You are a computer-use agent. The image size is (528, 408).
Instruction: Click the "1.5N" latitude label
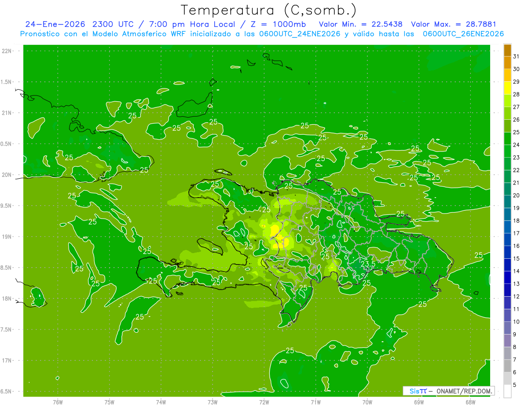pos(7,82)
